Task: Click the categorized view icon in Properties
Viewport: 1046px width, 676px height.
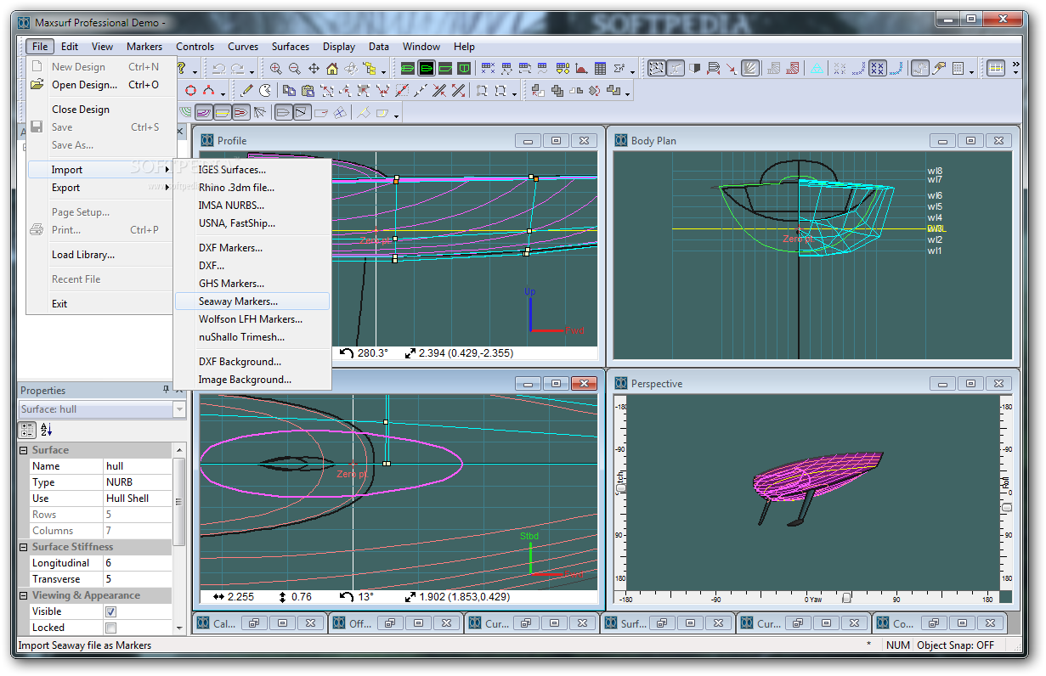Action: [28, 430]
